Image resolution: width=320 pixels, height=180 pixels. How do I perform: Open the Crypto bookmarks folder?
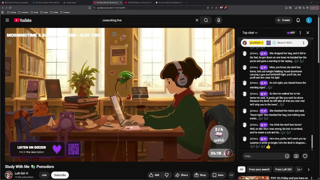click(44, 12)
